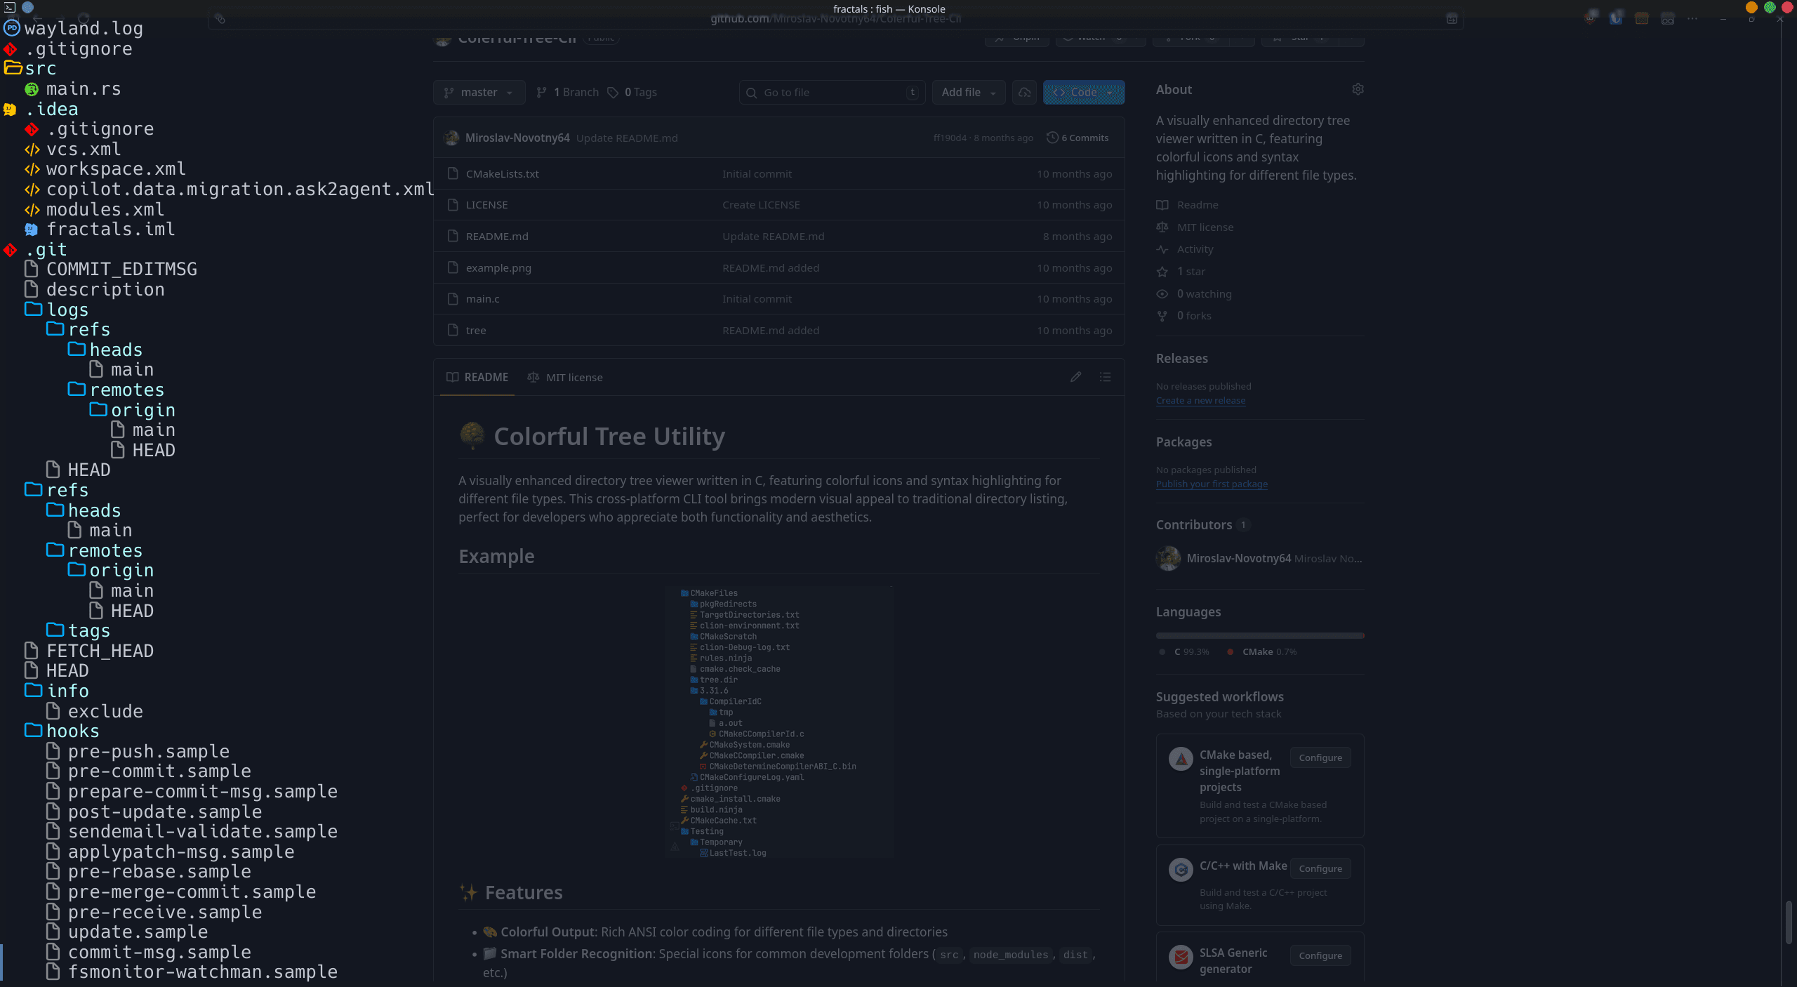Unpin the repository
Image resolution: width=1797 pixels, height=987 pixels.
point(1016,37)
